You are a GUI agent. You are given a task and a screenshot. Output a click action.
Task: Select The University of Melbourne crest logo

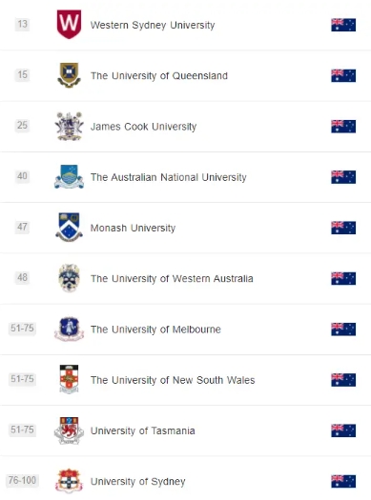click(69, 329)
